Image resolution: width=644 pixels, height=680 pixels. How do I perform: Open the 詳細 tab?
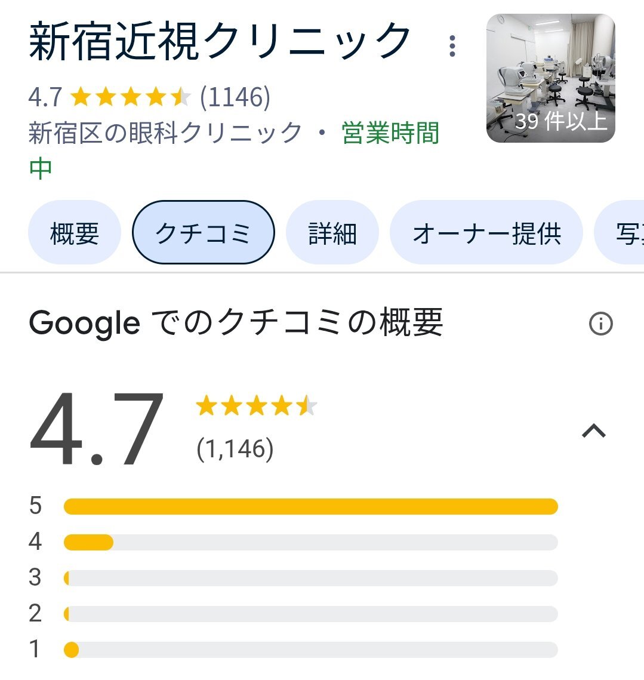[332, 232]
